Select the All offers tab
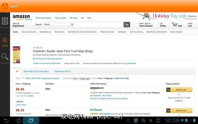The height and width of the screenshot is (124, 198). [17, 71]
